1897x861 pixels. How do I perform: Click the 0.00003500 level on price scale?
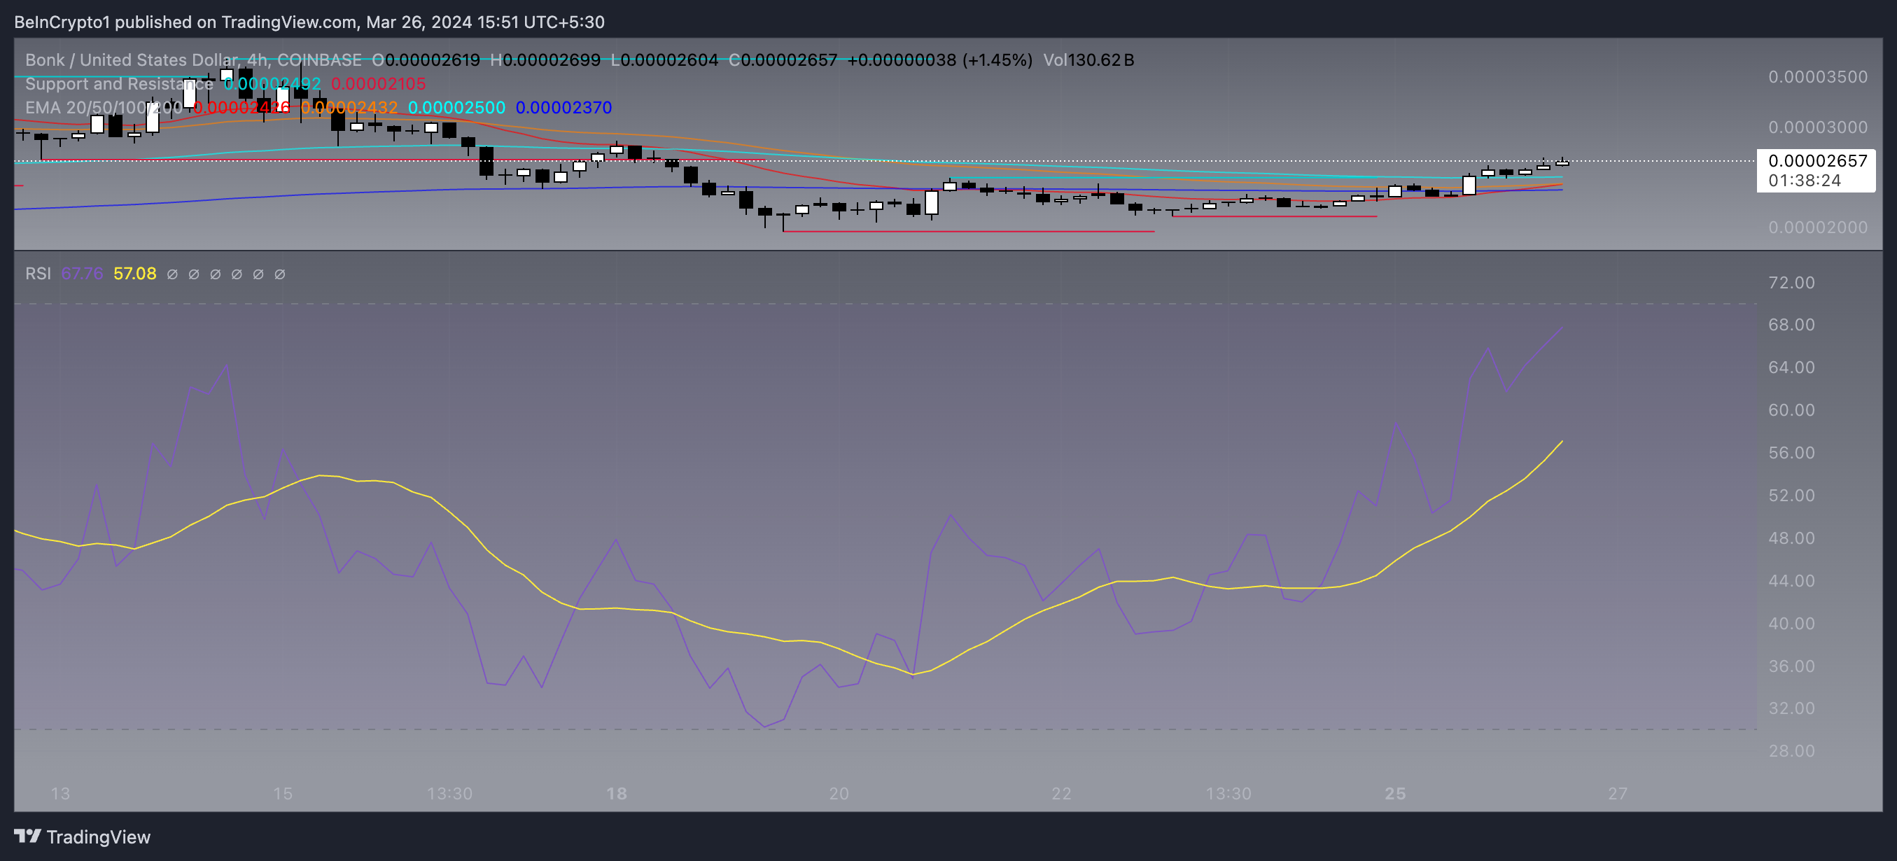click(x=1817, y=77)
